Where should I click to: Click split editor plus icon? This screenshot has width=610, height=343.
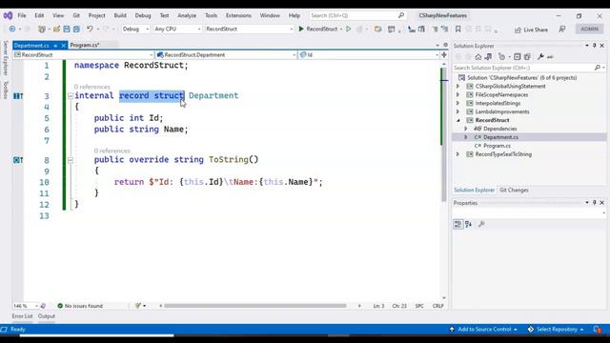pyautogui.click(x=444, y=55)
